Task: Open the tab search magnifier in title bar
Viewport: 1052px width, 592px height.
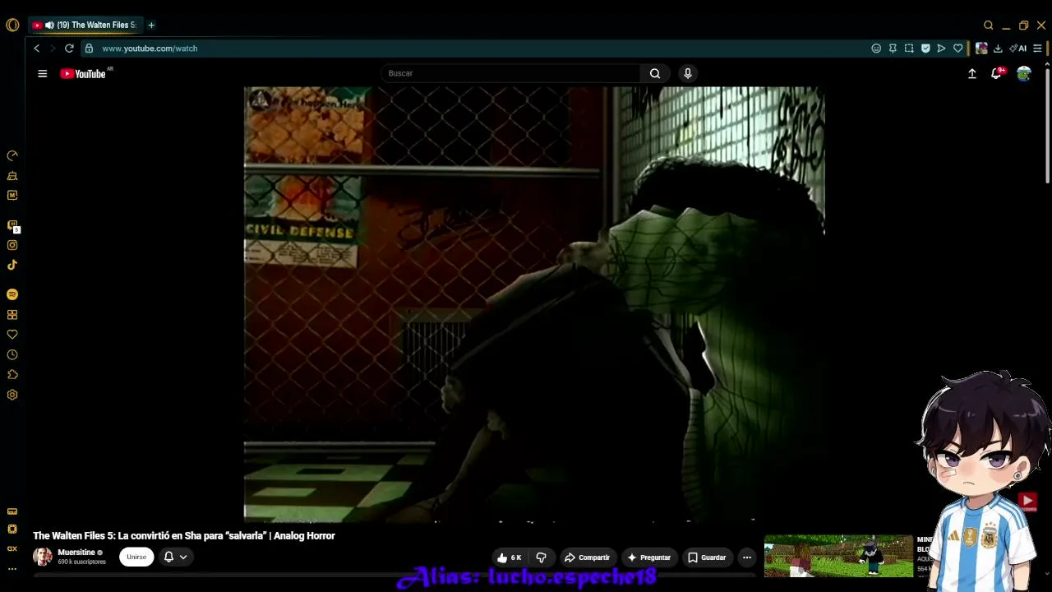Action: [x=989, y=25]
